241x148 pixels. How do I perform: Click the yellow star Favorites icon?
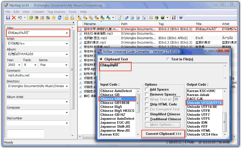[54, 18]
